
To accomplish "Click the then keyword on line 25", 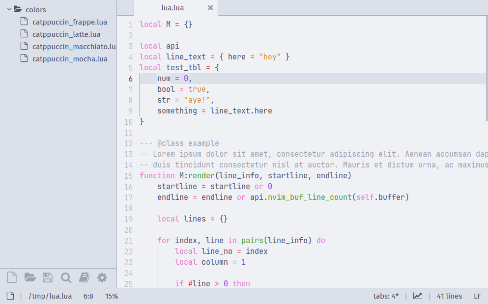I will tap(241, 284).
